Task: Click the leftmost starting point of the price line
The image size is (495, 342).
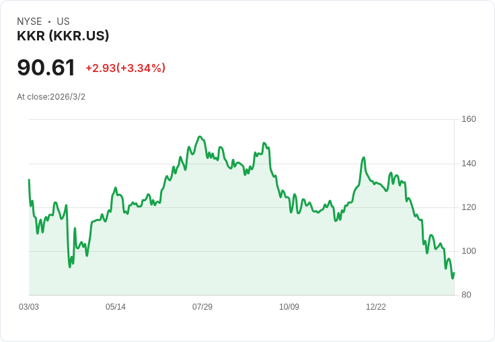Action: click(x=29, y=180)
